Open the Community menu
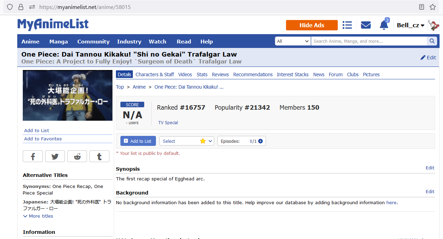The height and width of the screenshot is (239, 443). pyautogui.click(x=93, y=41)
